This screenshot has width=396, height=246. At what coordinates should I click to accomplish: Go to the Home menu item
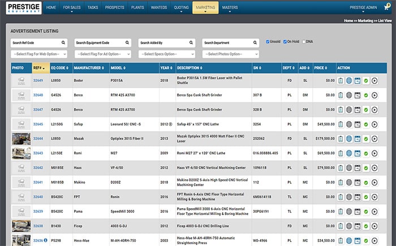click(51, 7)
